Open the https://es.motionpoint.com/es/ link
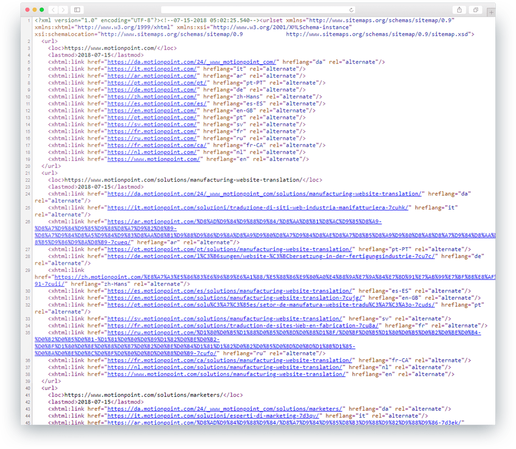 [157, 103]
